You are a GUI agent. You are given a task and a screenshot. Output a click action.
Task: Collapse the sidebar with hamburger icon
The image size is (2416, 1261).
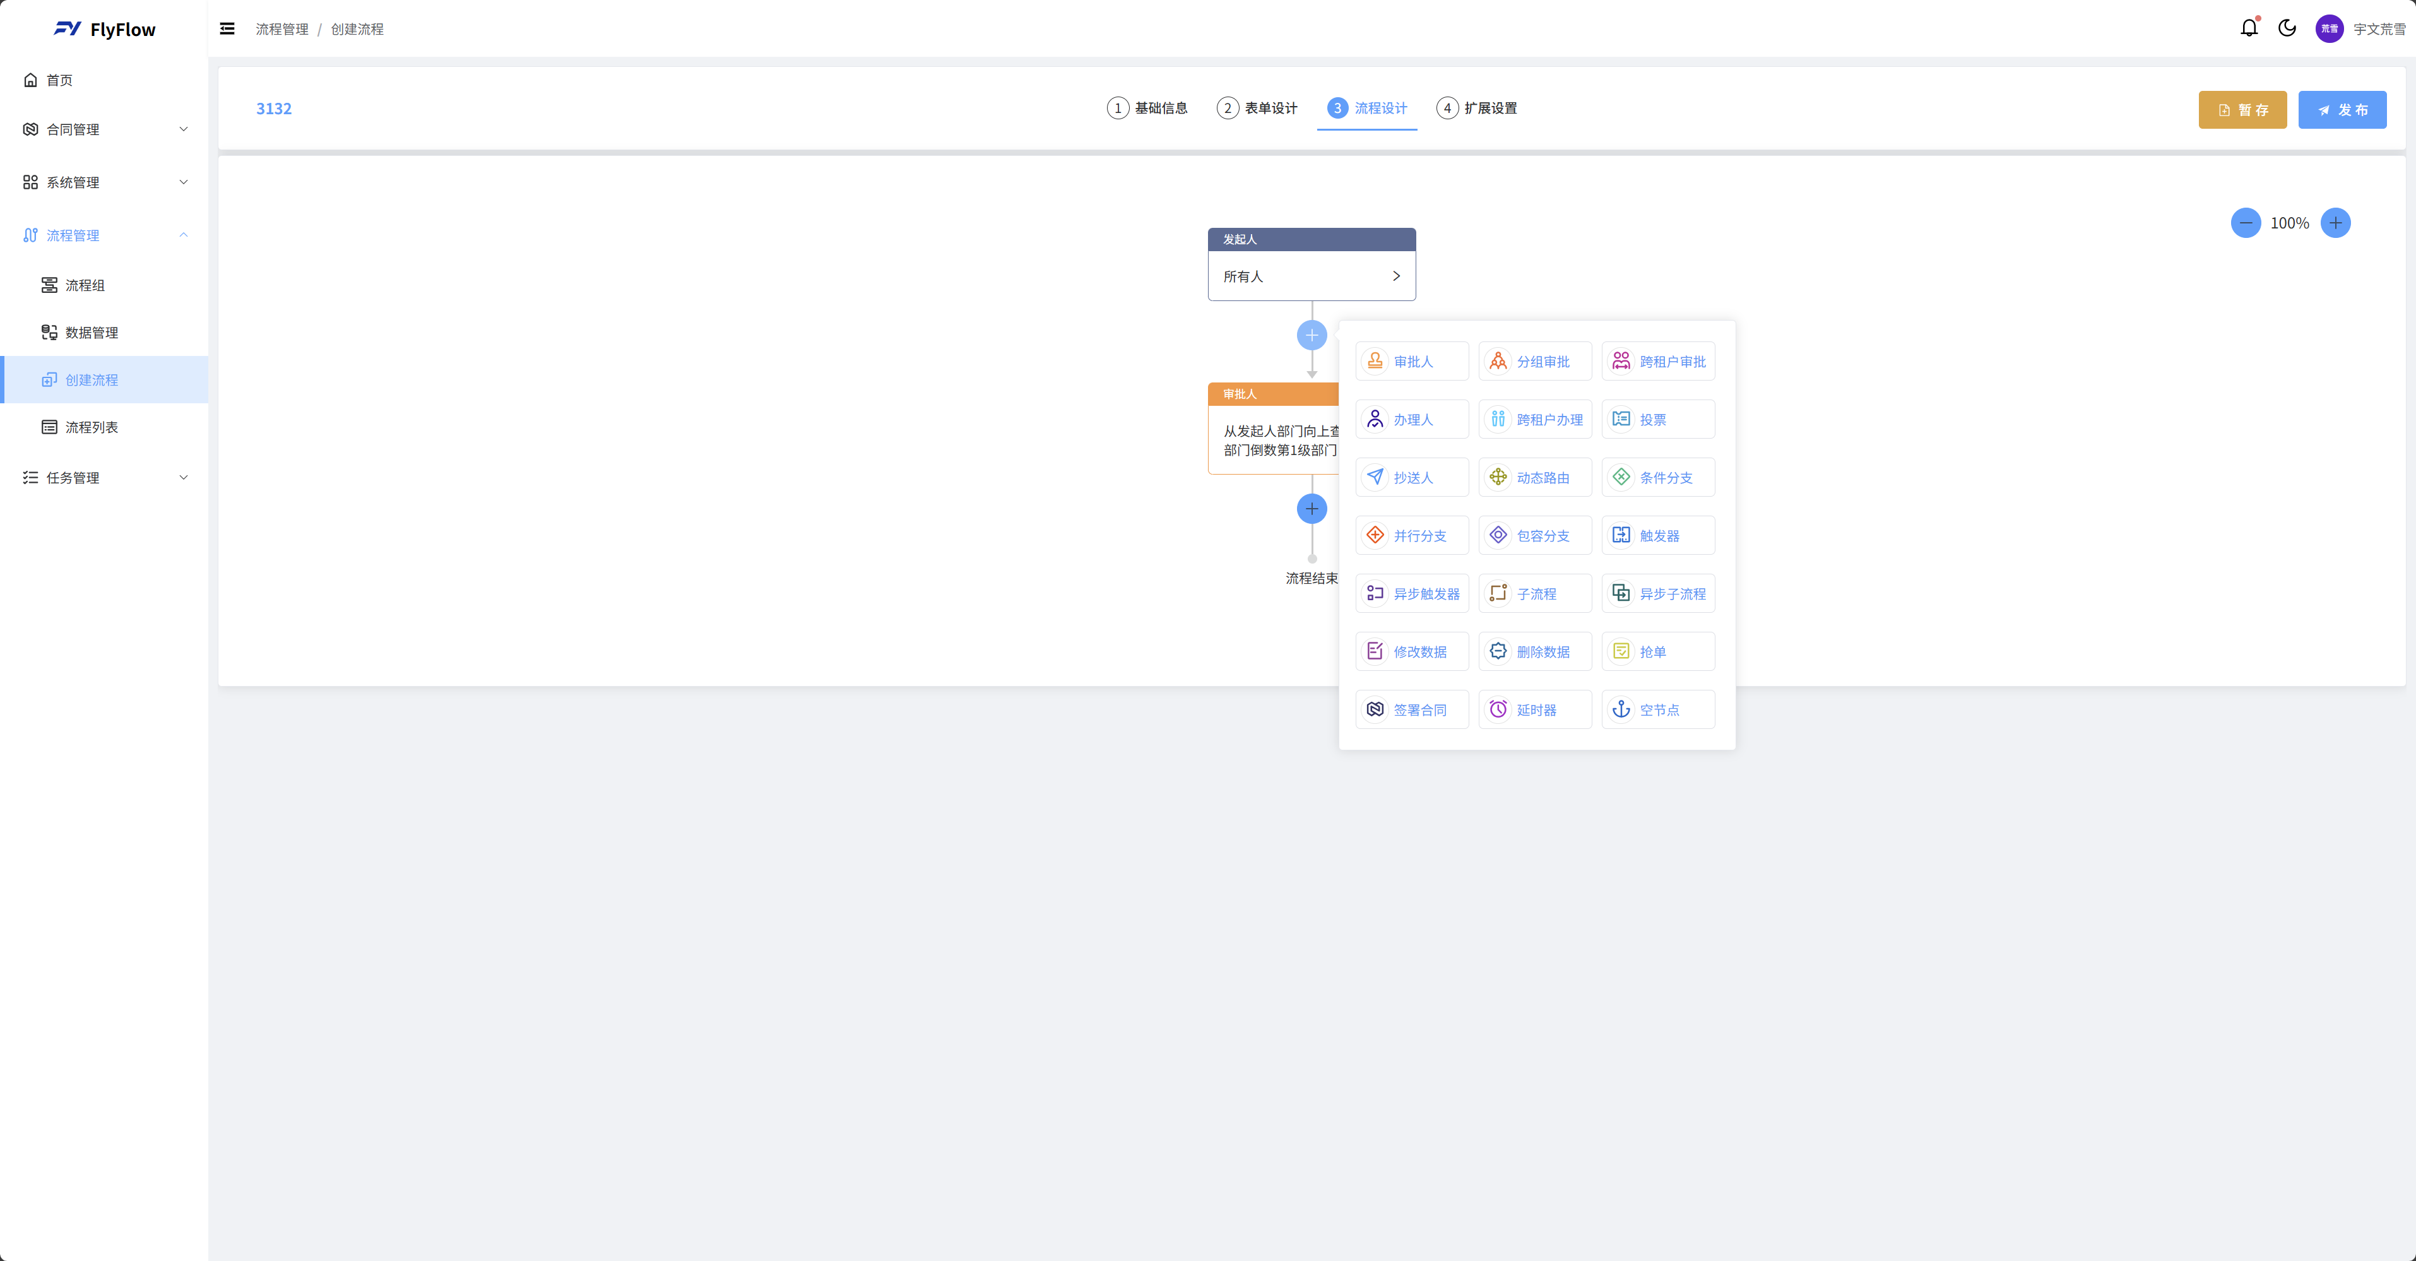coord(227,29)
